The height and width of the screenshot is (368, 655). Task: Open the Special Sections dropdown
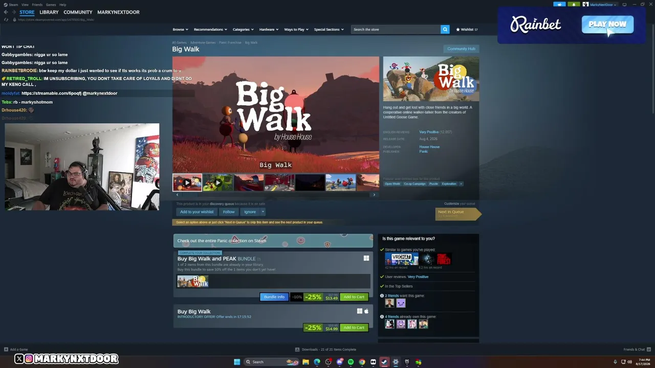[x=329, y=29]
